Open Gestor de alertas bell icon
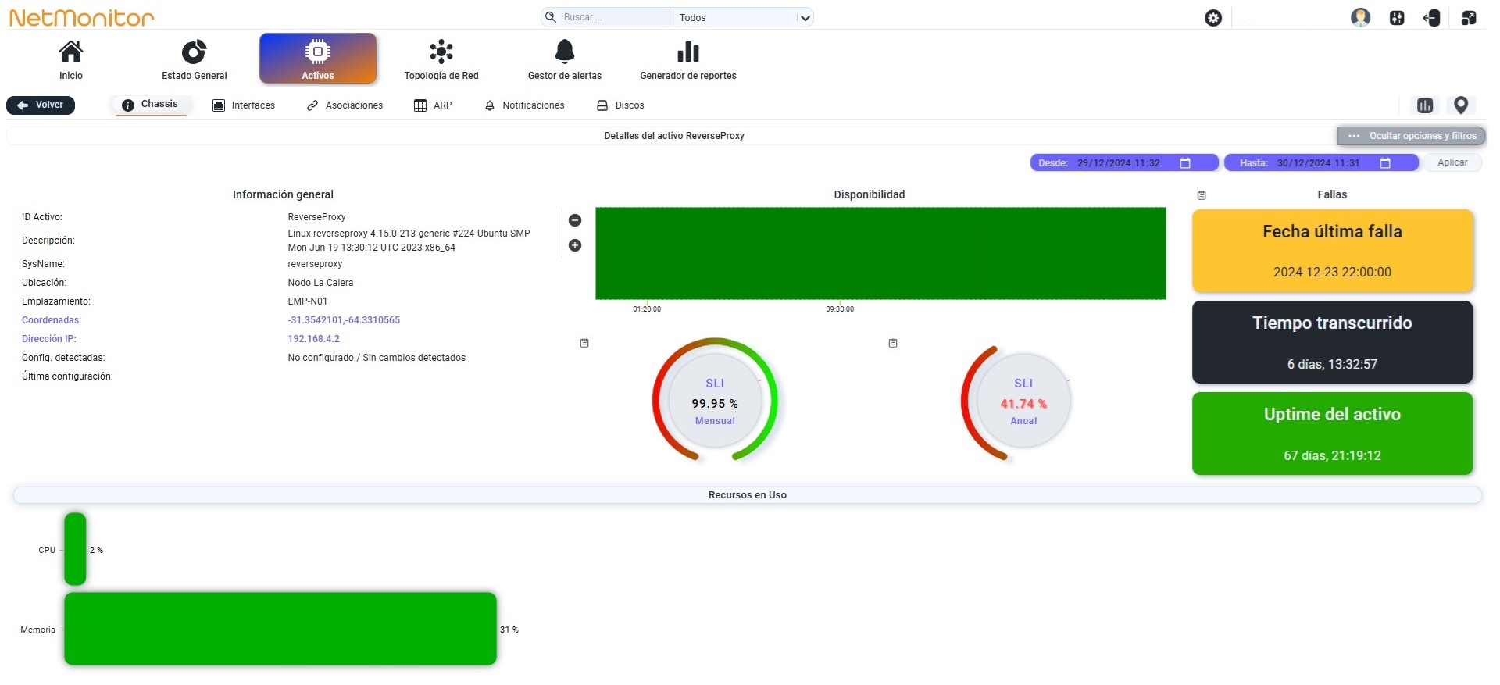Viewport: 1500px width, 685px height. (565, 52)
